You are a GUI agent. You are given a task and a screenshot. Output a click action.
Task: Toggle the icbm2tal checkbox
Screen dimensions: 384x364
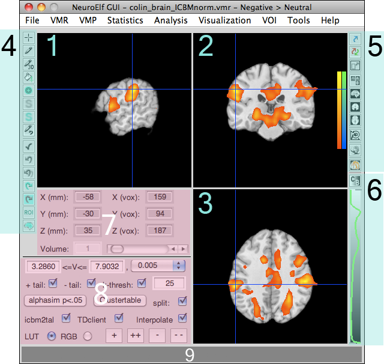point(66,318)
